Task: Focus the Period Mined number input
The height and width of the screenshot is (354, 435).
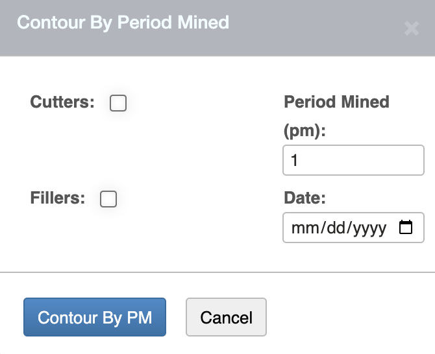Action: pos(353,160)
